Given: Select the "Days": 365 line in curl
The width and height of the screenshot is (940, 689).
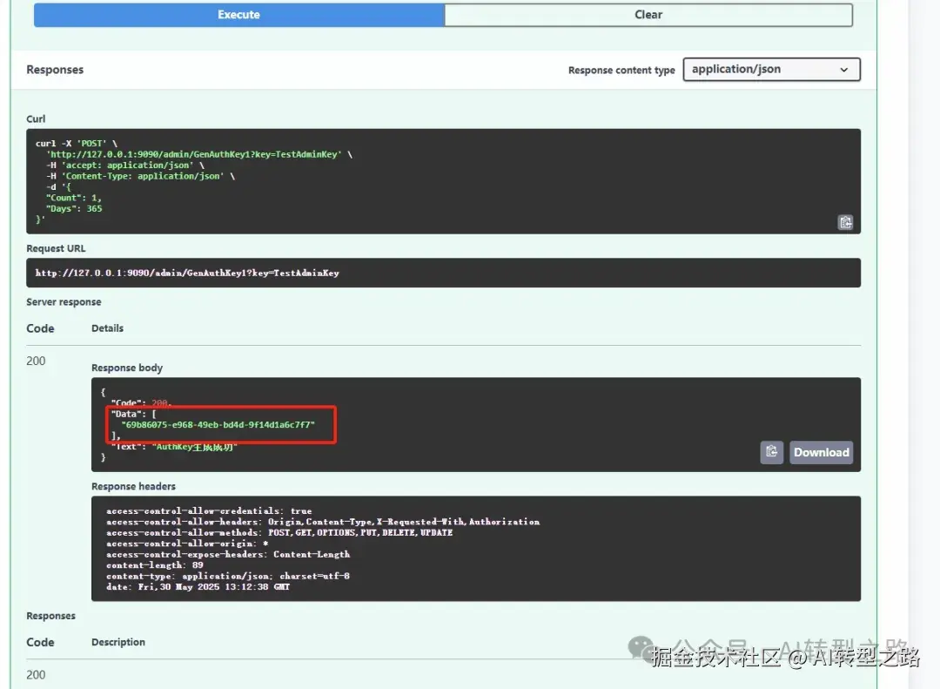Looking at the screenshot, I should 74,208.
